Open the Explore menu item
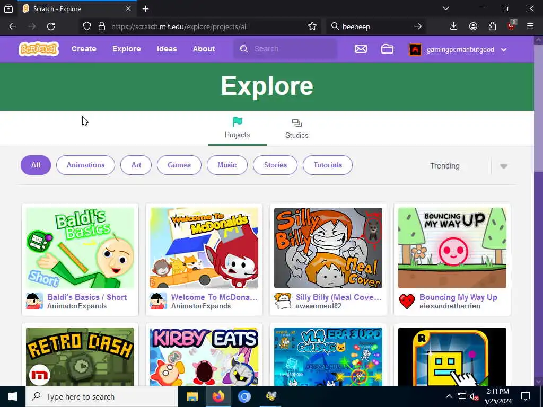The width and height of the screenshot is (543, 407). [x=126, y=49]
